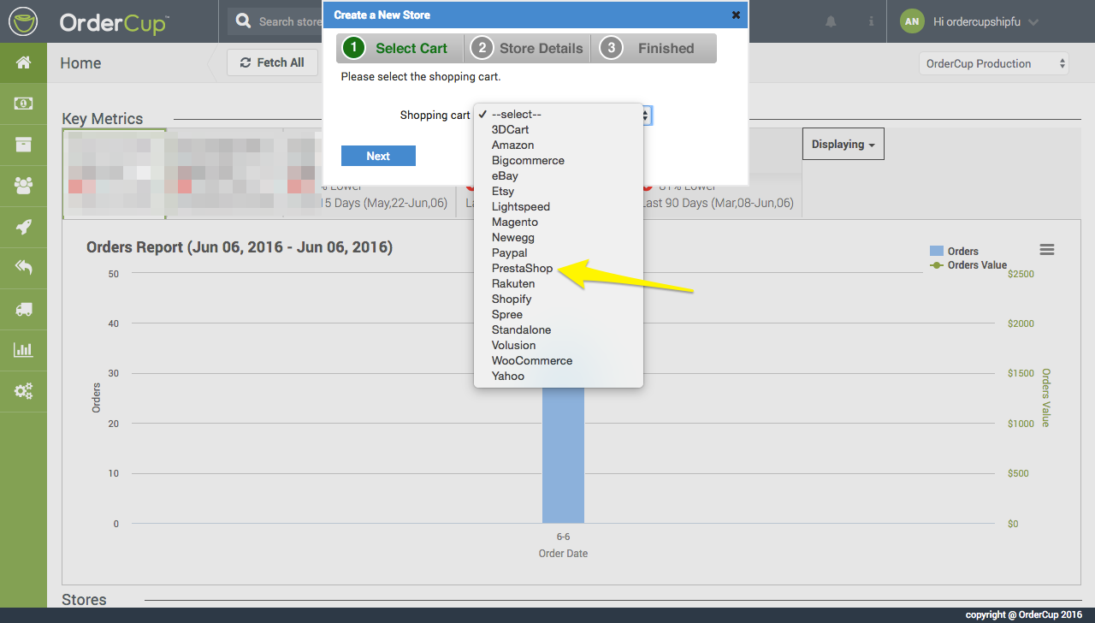Screen dimensions: 1095x623
Task: Open the customers group sidebar icon
Action: pyautogui.click(x=23, y=185)
